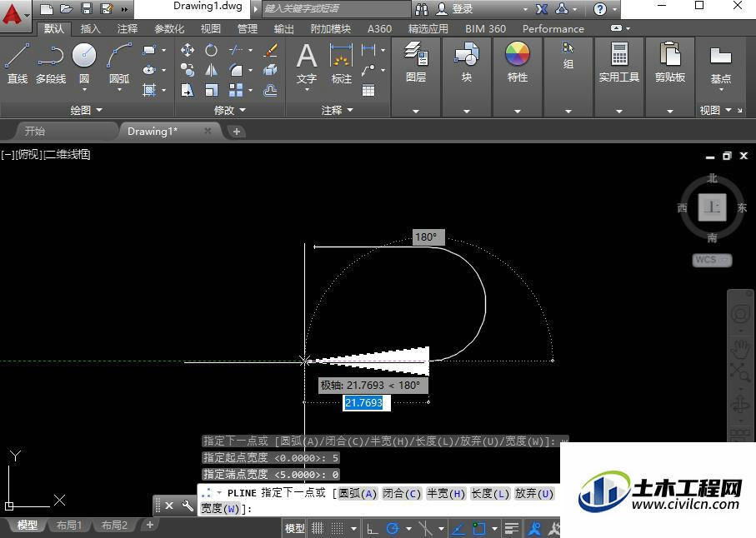Toggle snap mode in status bar
Image resolution: width=756 pixels, height=538 pixels.
[338, 528]
